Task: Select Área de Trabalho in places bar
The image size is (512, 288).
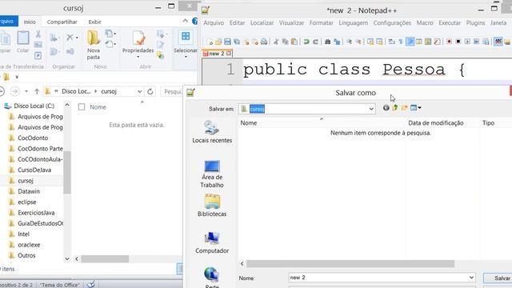Action: coord(212,174)
